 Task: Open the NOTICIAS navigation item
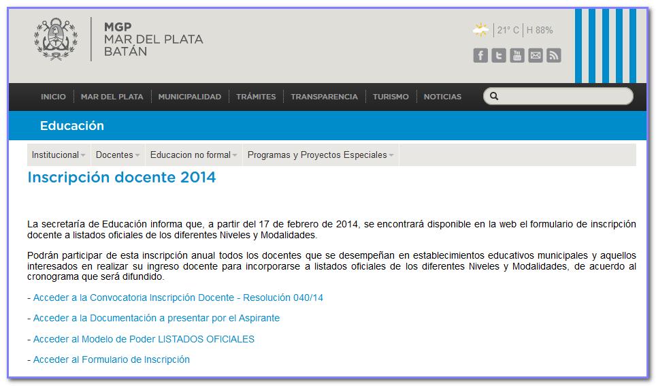(x=442, y=97)
